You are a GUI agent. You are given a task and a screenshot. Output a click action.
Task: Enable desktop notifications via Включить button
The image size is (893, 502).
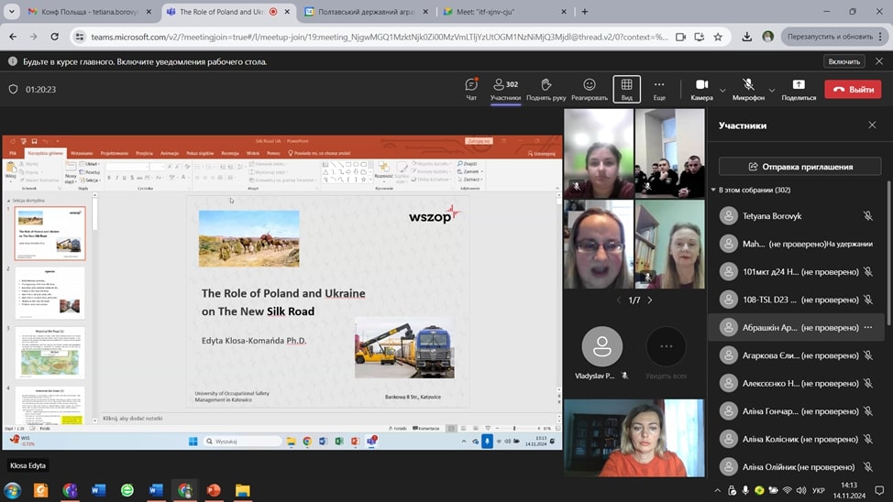pyautogui.click(x=844, y=61)
